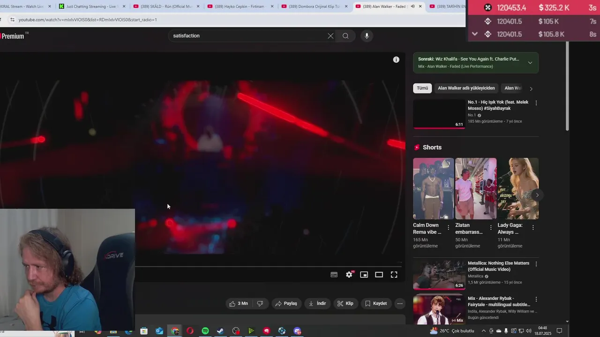The height and width of the screenshot is (337, 600).
Task: Expand the mix playlist panel chevron
Action: tap(530, 63)
